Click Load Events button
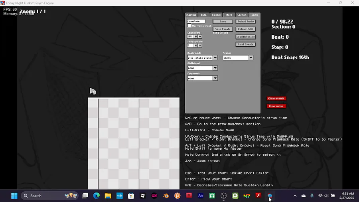The width and height of the screenshot is (359, 202). pos(246,44)
